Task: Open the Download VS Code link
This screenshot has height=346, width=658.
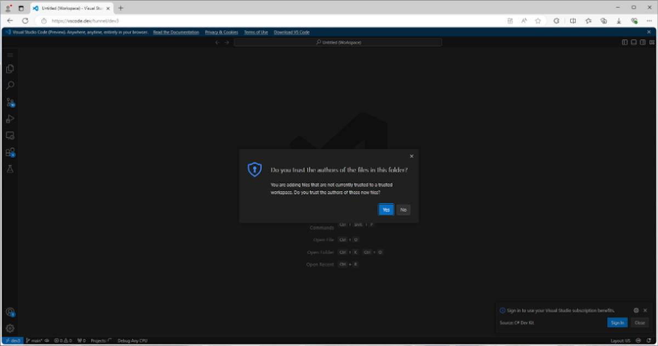Action: pyautogui.click(x=292, y=32)
